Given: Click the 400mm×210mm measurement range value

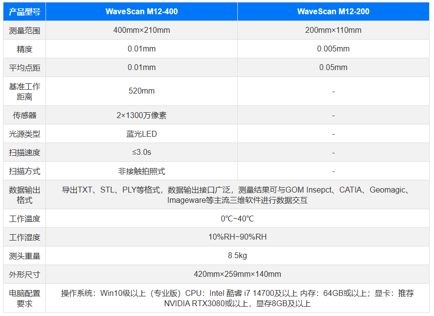Looking at the screenshot, I should [141, 30].
